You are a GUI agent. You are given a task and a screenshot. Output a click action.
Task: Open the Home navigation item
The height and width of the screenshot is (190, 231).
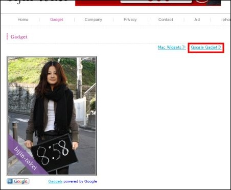click(23, 19)
